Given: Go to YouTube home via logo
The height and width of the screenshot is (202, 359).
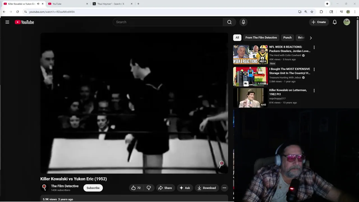Looking at the screenshot, I should point(24,22).
